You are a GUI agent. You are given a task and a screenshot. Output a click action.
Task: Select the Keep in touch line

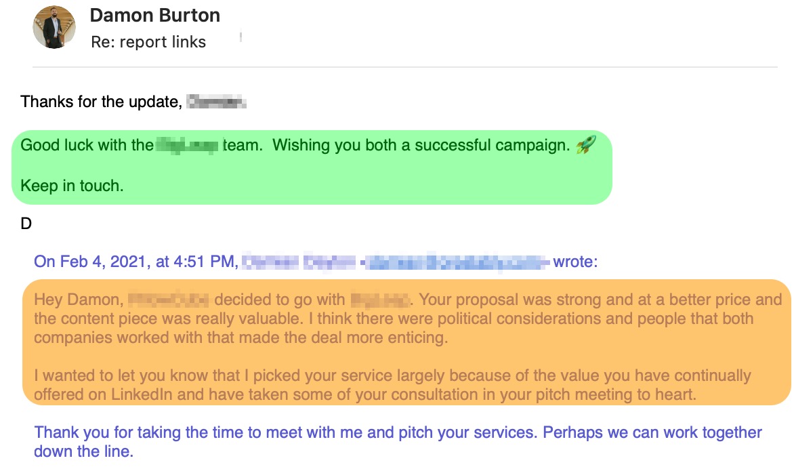[72, 186]
